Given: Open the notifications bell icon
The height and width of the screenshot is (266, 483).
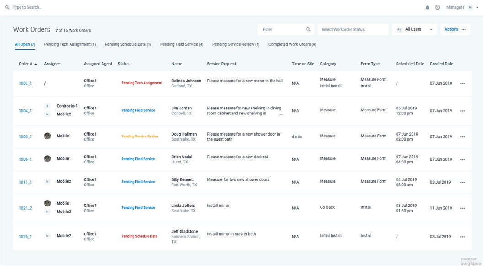Looking at the screenshot, I should click(x=427, y=8).
